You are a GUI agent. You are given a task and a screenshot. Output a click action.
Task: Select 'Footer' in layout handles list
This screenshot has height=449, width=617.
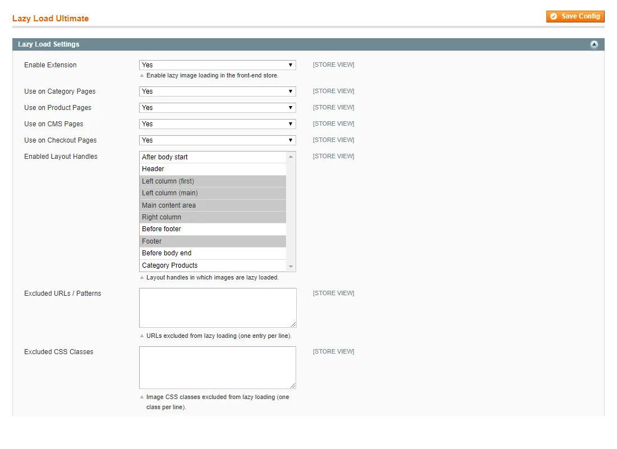pos(213,241)
